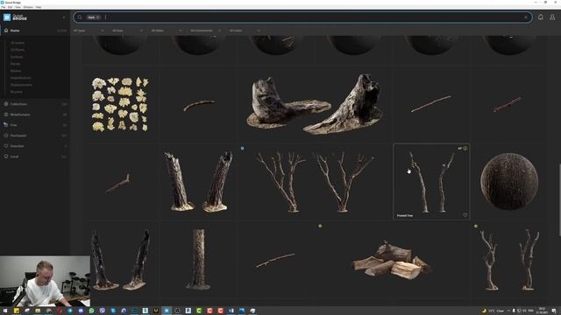Screen dimensions: 561x315
Task: Open the Local assets sidebar icon
Action: 6,157
